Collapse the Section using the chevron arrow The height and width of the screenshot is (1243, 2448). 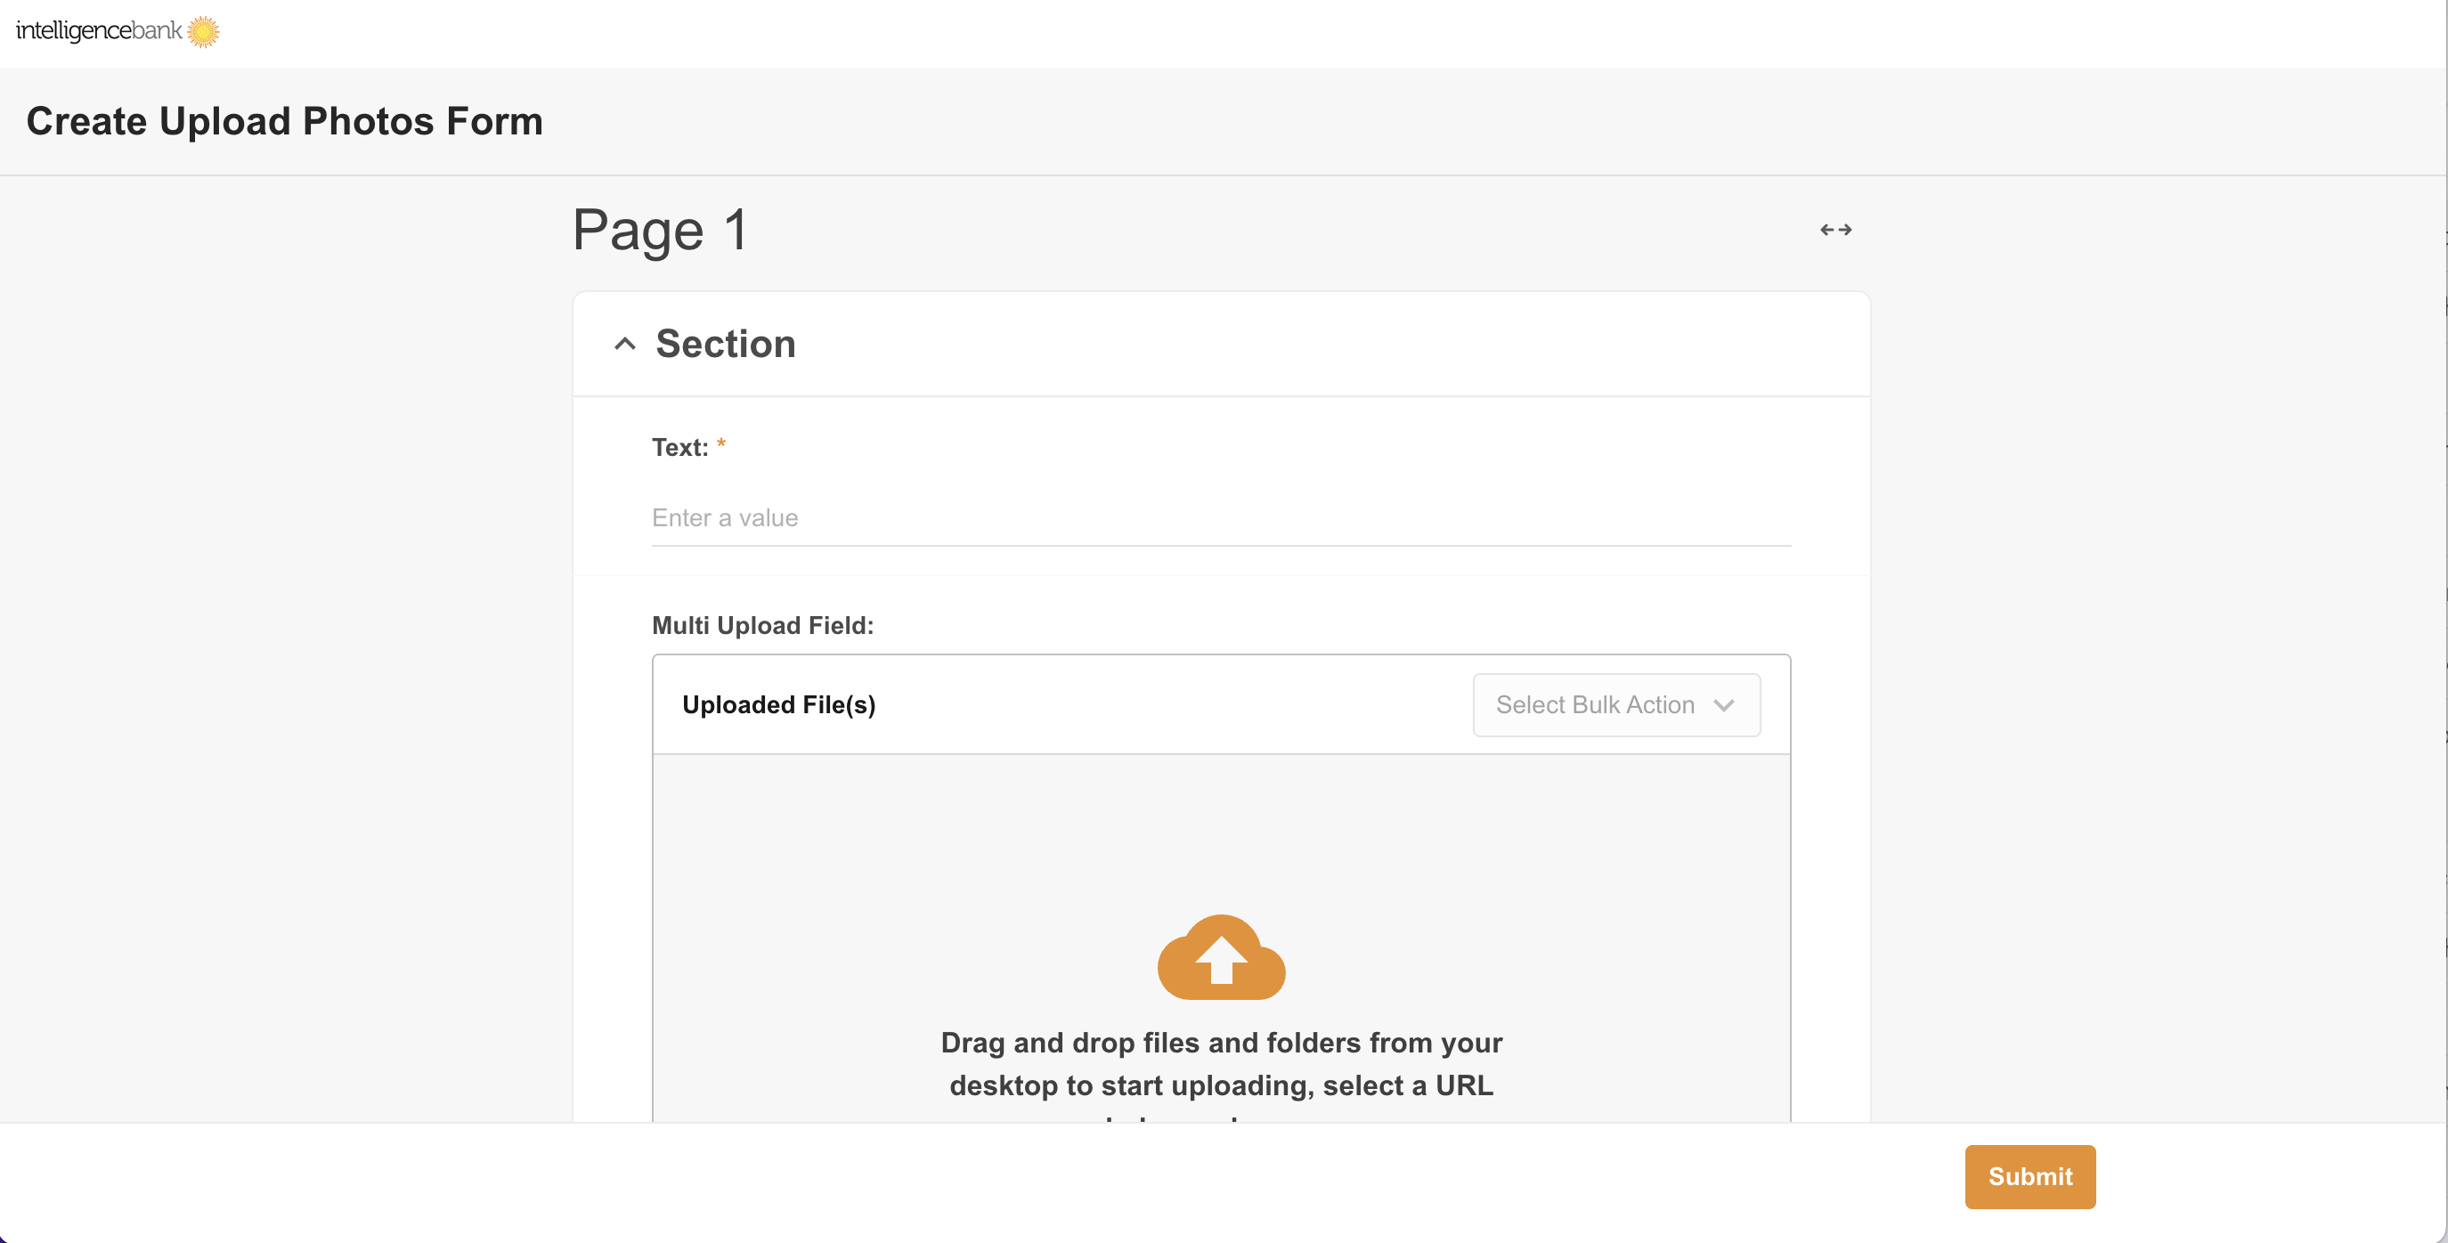[x=624, y=344]
